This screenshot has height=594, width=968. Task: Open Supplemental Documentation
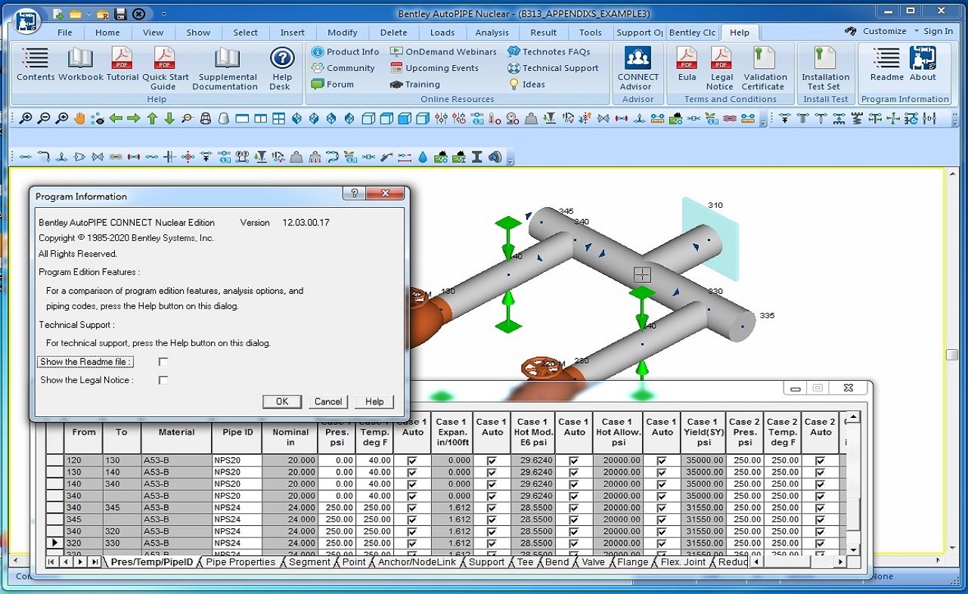coord(225,68)
